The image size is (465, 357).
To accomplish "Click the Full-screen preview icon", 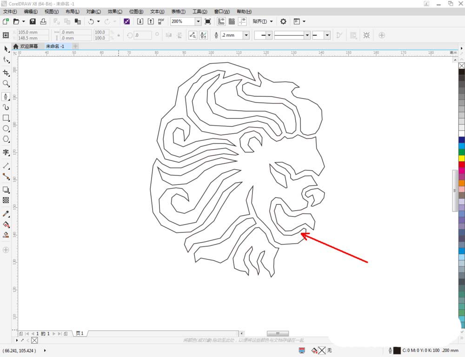I will pos(208,21).
